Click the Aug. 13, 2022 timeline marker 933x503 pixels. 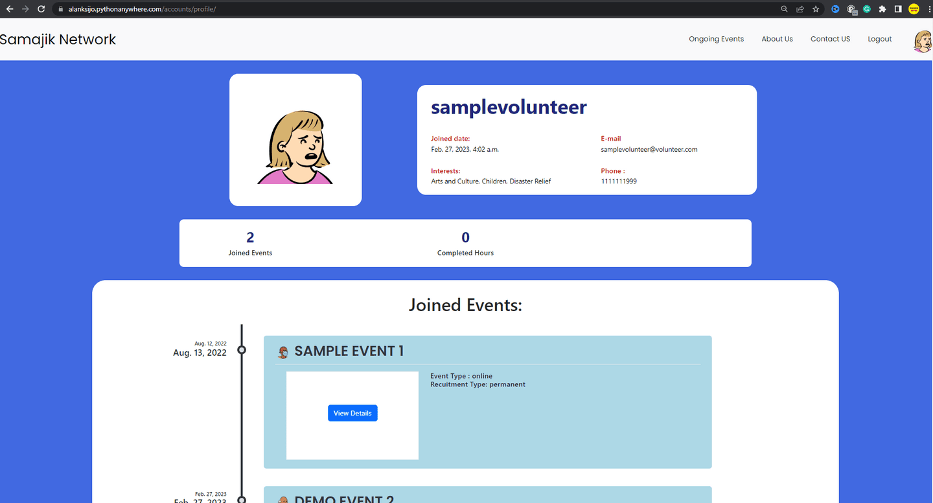coord(242,350)
